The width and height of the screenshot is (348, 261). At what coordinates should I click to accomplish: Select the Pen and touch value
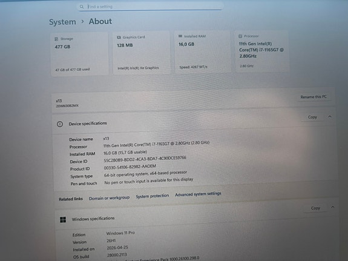coord(149,181)
